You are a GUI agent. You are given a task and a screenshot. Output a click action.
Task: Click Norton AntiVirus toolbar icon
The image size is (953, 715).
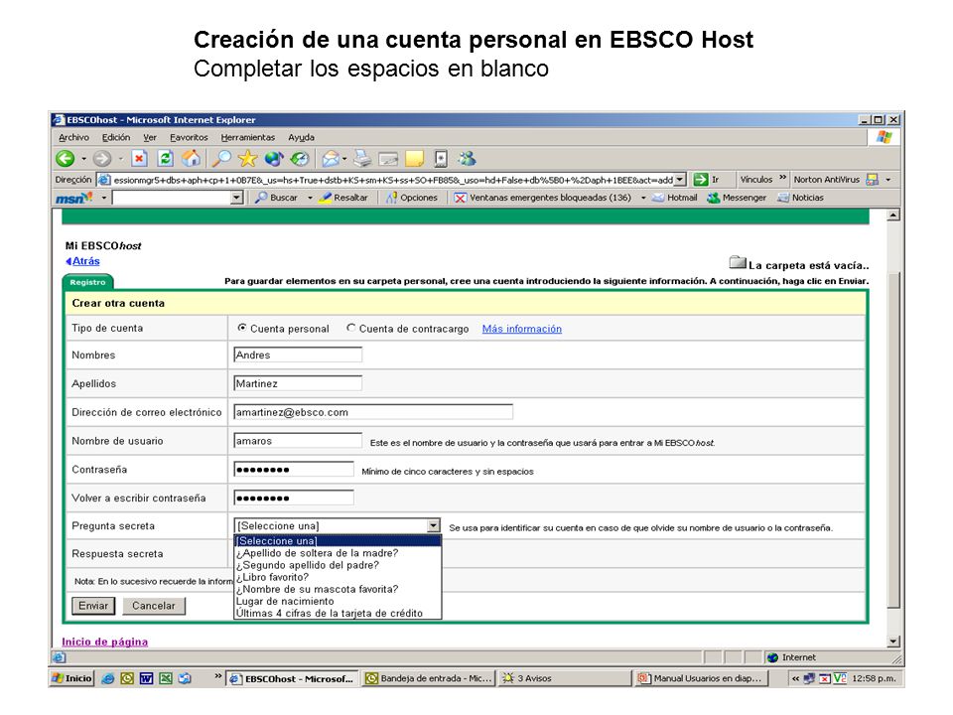coord(872,180)
